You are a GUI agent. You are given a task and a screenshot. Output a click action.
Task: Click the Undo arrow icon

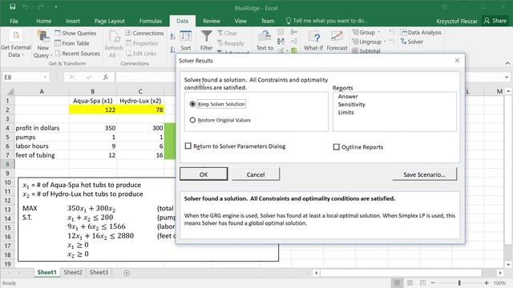26,7
